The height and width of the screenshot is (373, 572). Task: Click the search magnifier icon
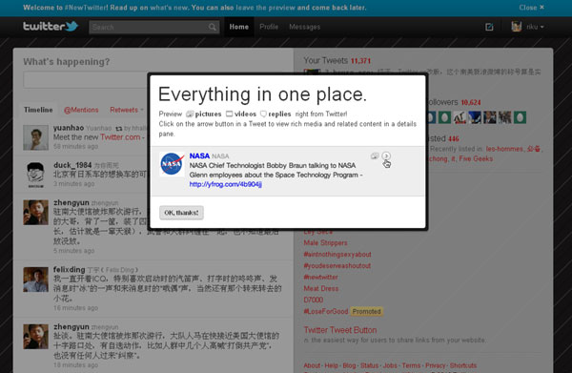[x=212, y=27]
